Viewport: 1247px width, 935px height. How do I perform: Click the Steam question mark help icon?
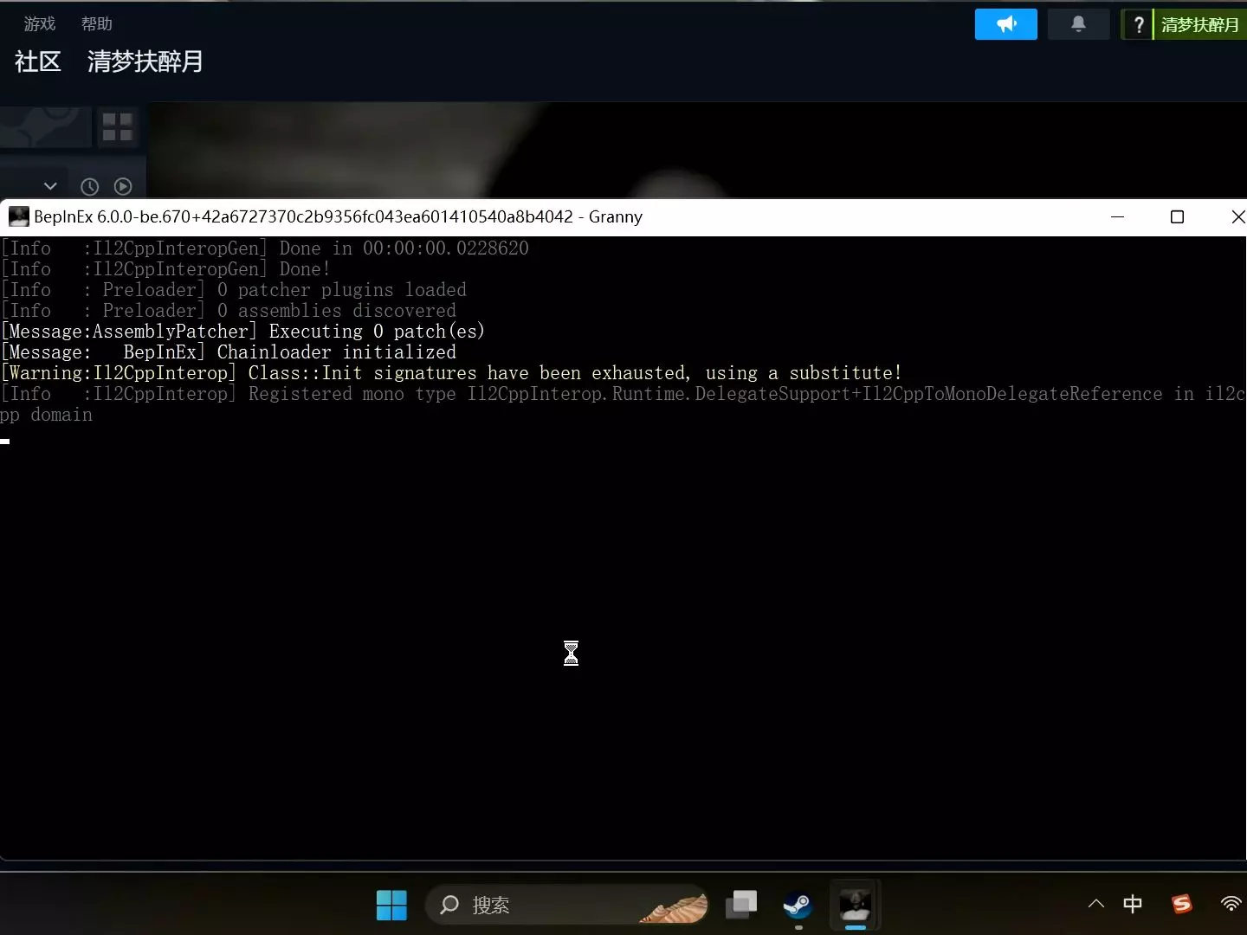point(1139,25)
